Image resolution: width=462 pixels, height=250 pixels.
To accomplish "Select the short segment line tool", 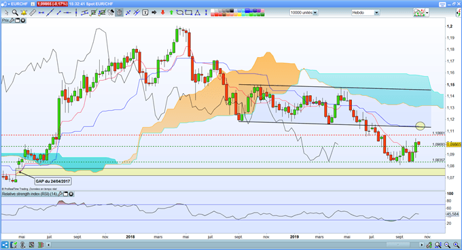I will point(58,13).
